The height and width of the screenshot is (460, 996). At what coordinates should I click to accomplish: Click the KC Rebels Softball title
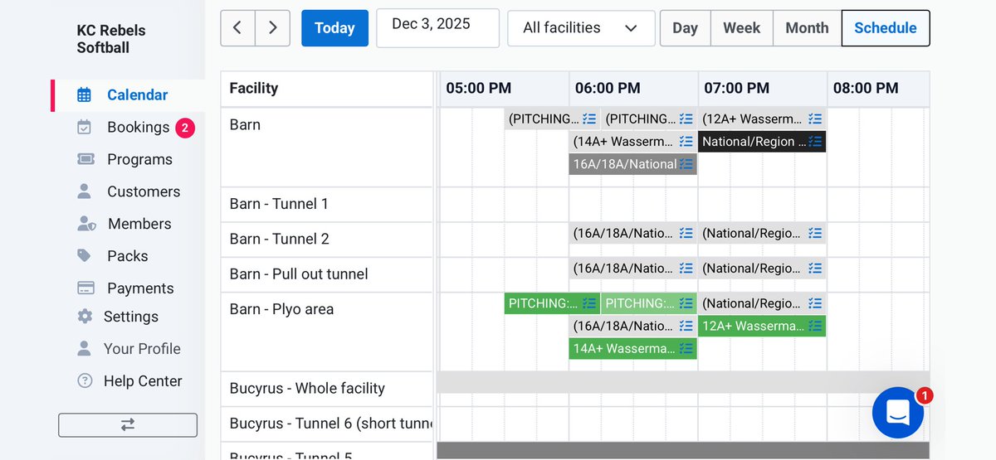[111, 39]
